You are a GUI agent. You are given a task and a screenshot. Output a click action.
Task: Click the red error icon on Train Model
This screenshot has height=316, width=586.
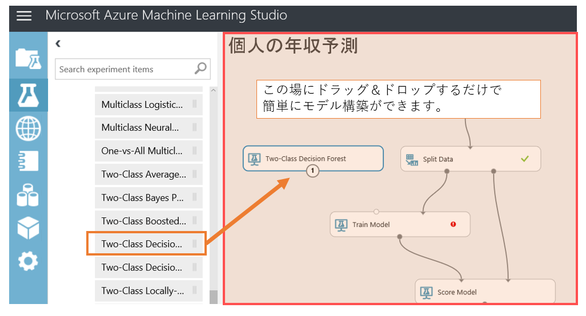click(x=453, y=224)
